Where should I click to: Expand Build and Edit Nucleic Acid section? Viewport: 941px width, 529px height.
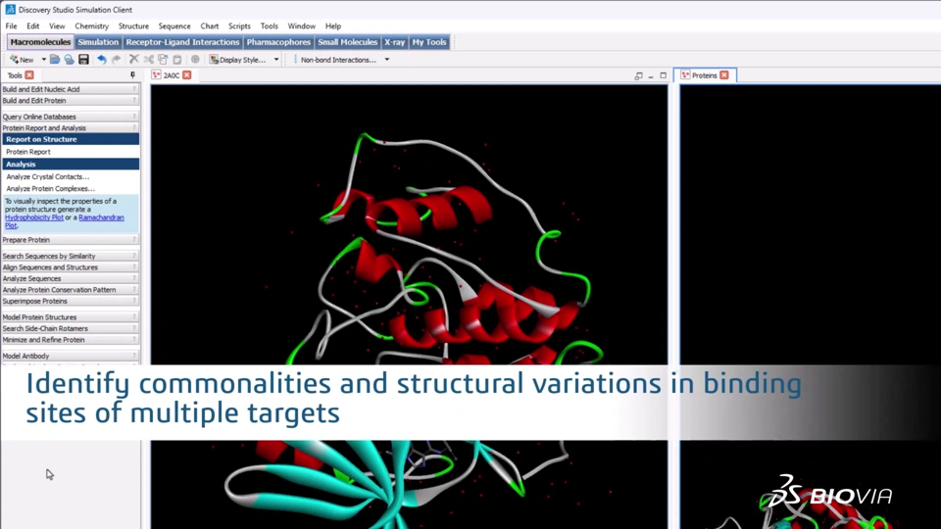[x=71, y=89]
